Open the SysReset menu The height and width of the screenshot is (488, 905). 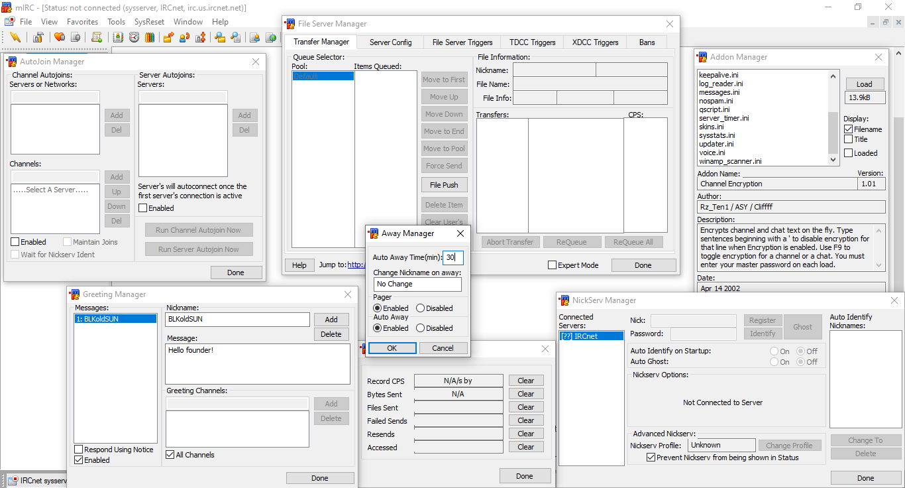tap(149, 22)
